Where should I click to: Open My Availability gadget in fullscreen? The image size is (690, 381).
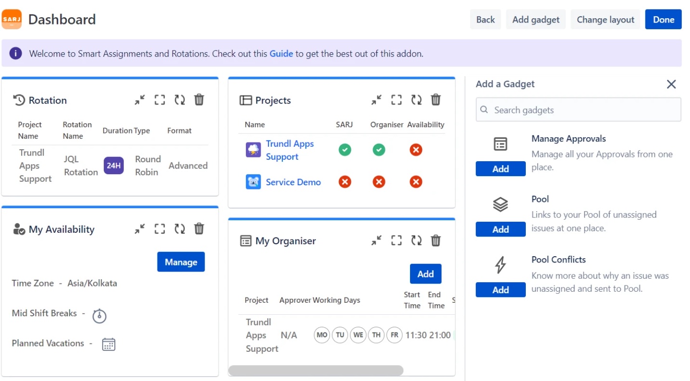pos(160,229)
